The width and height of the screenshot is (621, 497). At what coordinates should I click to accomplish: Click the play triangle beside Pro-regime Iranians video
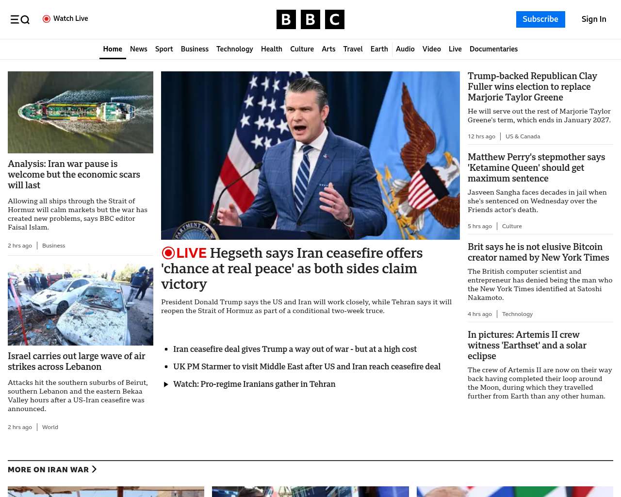(166, 384)
